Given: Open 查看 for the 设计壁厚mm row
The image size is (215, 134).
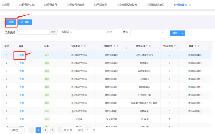Looking at the screenshot, I should (22, 71).
